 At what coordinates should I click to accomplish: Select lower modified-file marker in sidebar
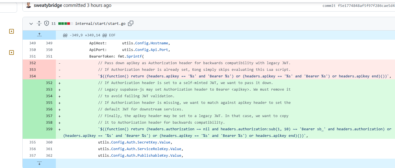[x=11, y=52]
